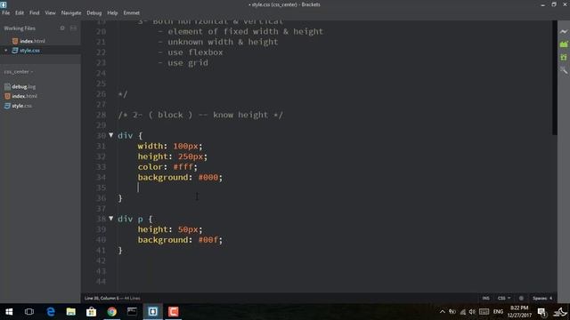Open the Help menu

(112, 12)
